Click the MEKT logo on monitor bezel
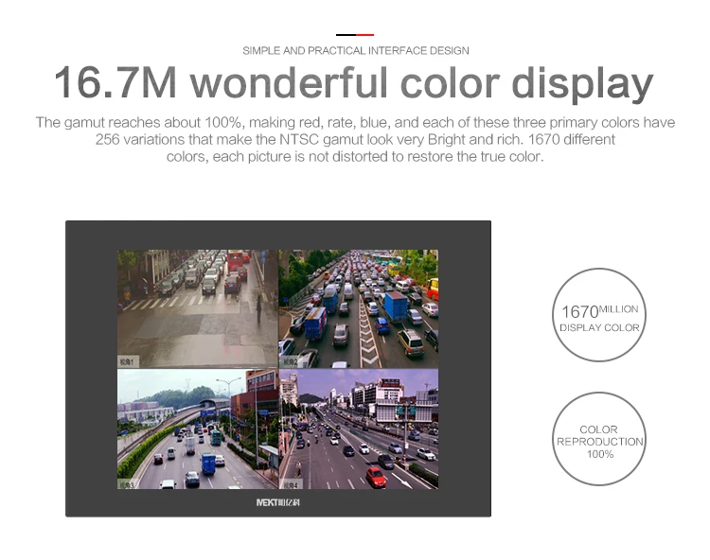The height and width of the screenshot is (560, 710). [278, 502]
